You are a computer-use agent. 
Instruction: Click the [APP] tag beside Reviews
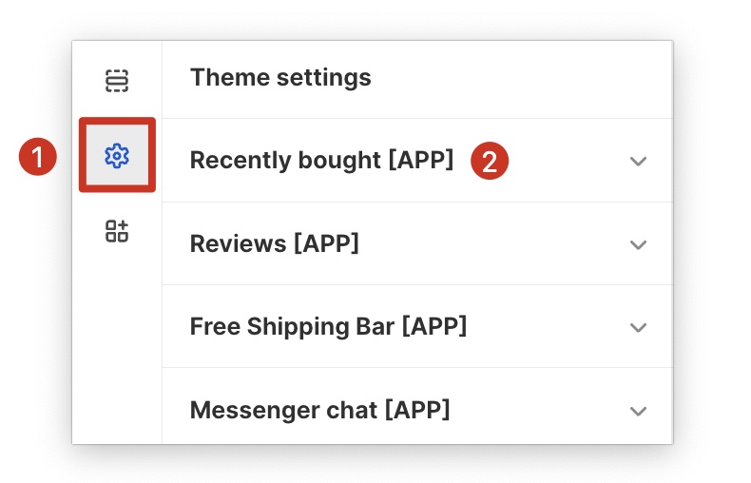(326, 243)
